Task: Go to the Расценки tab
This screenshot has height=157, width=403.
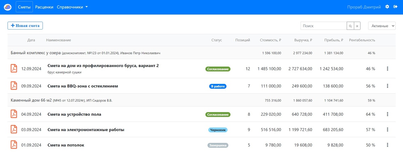Action: pos(44,7)
